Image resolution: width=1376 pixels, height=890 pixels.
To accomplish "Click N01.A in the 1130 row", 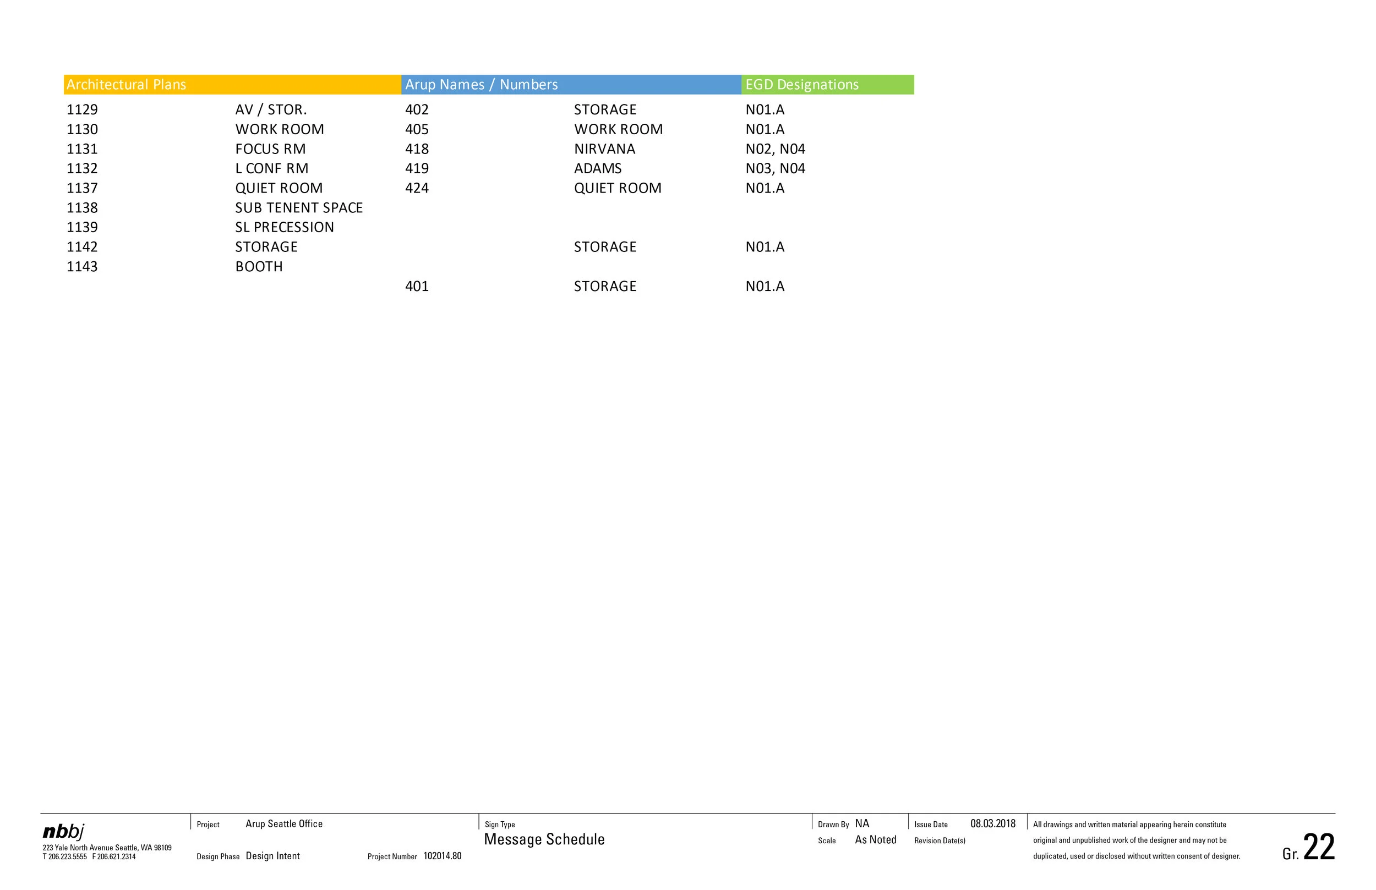I will 765,129.
